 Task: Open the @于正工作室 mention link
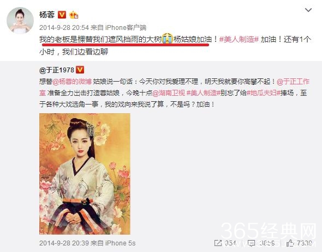[x=174, y=87]
